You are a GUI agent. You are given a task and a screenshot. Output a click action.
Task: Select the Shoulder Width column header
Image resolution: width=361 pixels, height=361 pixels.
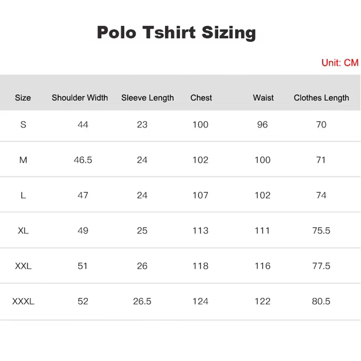click(x=80, y=98)
